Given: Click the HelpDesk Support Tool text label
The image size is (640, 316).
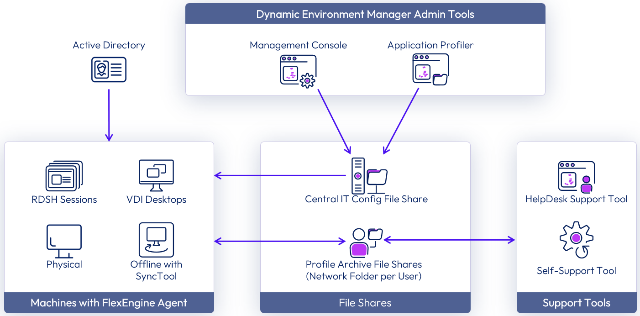Looking at the screenshot, I should [x=576, y=199].
